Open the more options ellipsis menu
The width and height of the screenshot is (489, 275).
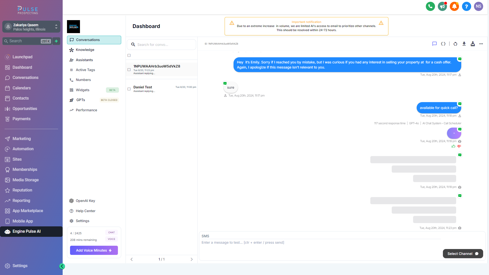click(x=481, y=44)
